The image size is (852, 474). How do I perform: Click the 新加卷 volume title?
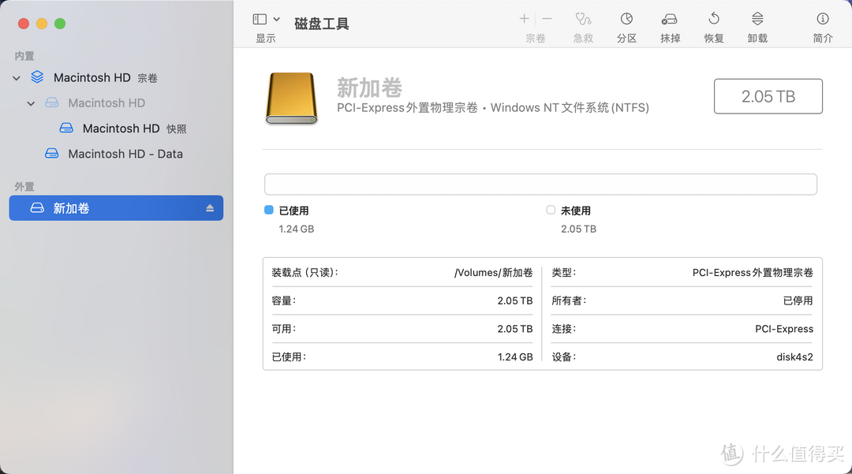tap(369, 88)
